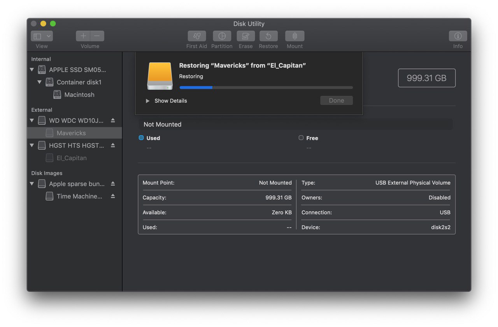Click the Restore toolbar icon

click(x=268, y=36)
